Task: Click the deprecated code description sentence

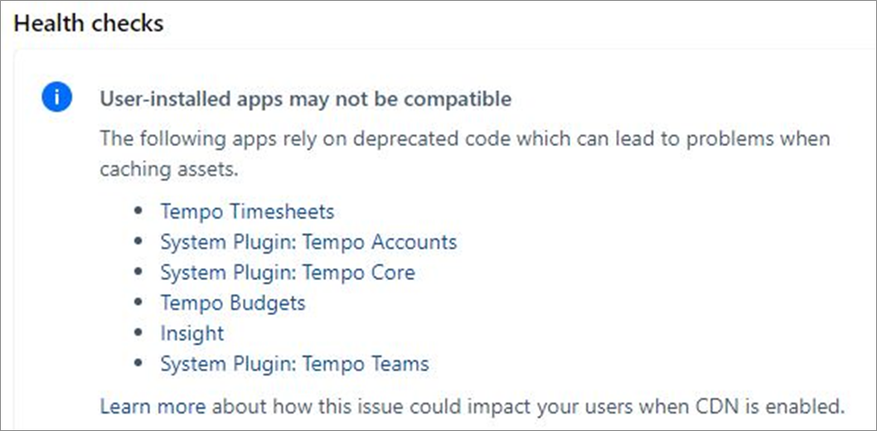Action: [x=465, y=153]
